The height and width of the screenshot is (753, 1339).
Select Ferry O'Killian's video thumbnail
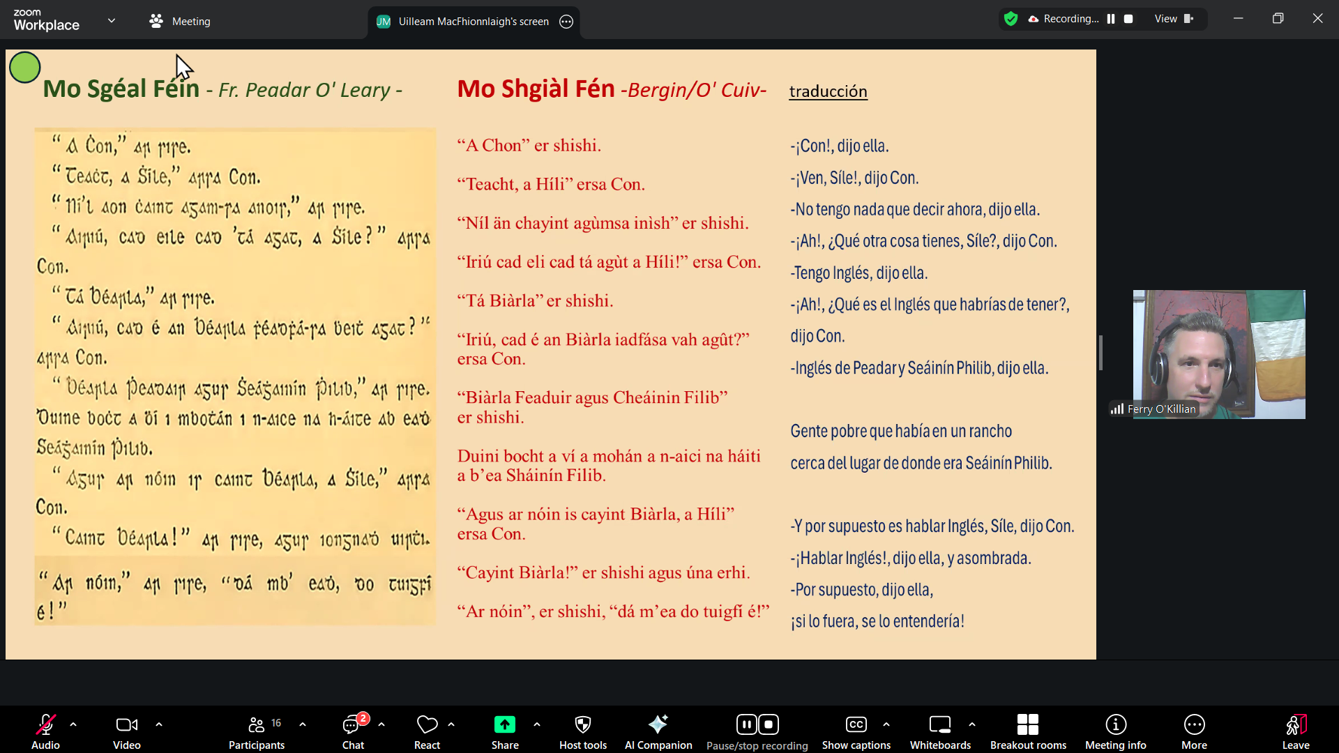coord(1218,354)
